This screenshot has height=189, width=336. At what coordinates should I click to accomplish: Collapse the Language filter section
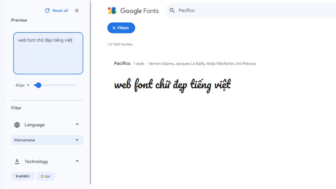77,124
